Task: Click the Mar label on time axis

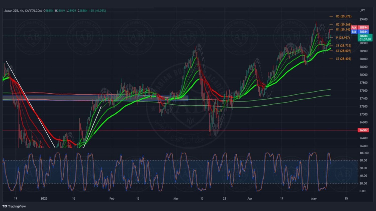Action: pos(176,198)
